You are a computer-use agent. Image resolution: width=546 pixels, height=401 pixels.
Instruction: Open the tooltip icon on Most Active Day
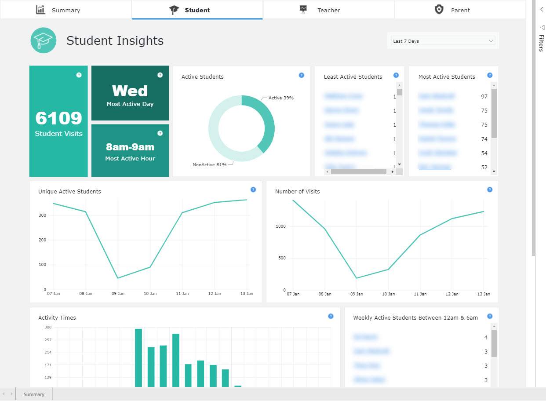pos(160,75)
